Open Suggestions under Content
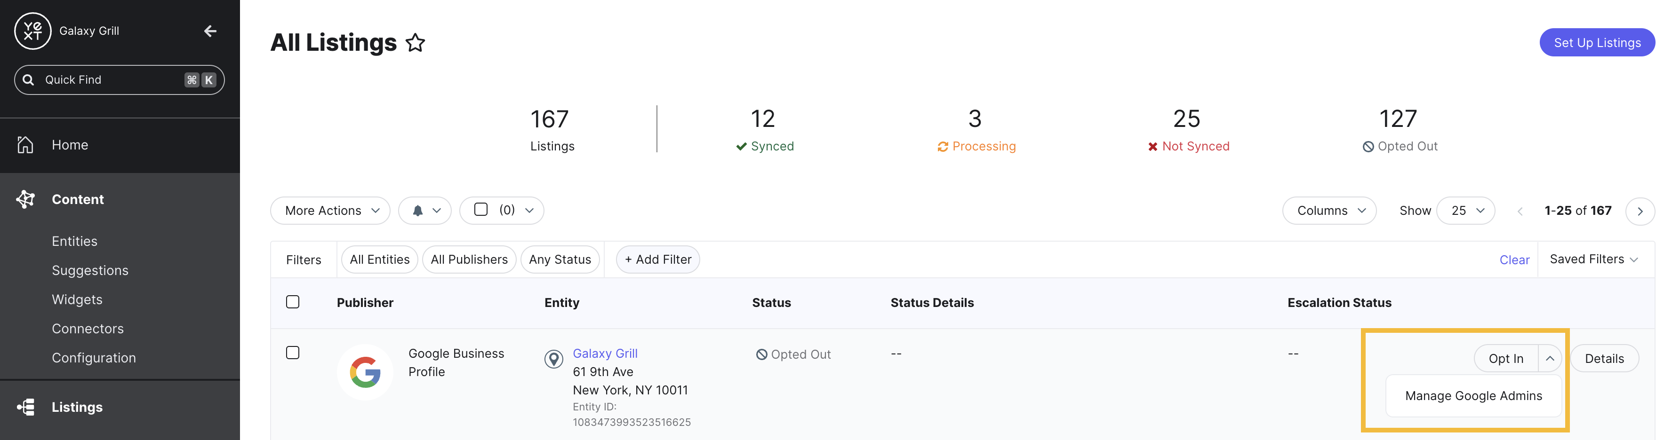The height and width of the screenshot is (440, 1664). pyautogui.click(x=90, y=270)
